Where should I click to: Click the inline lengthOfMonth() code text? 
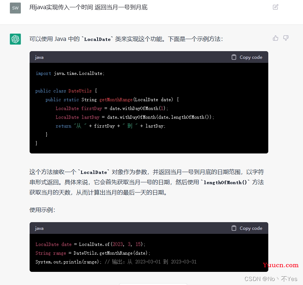pyautogui.click(x=225, y=182)
